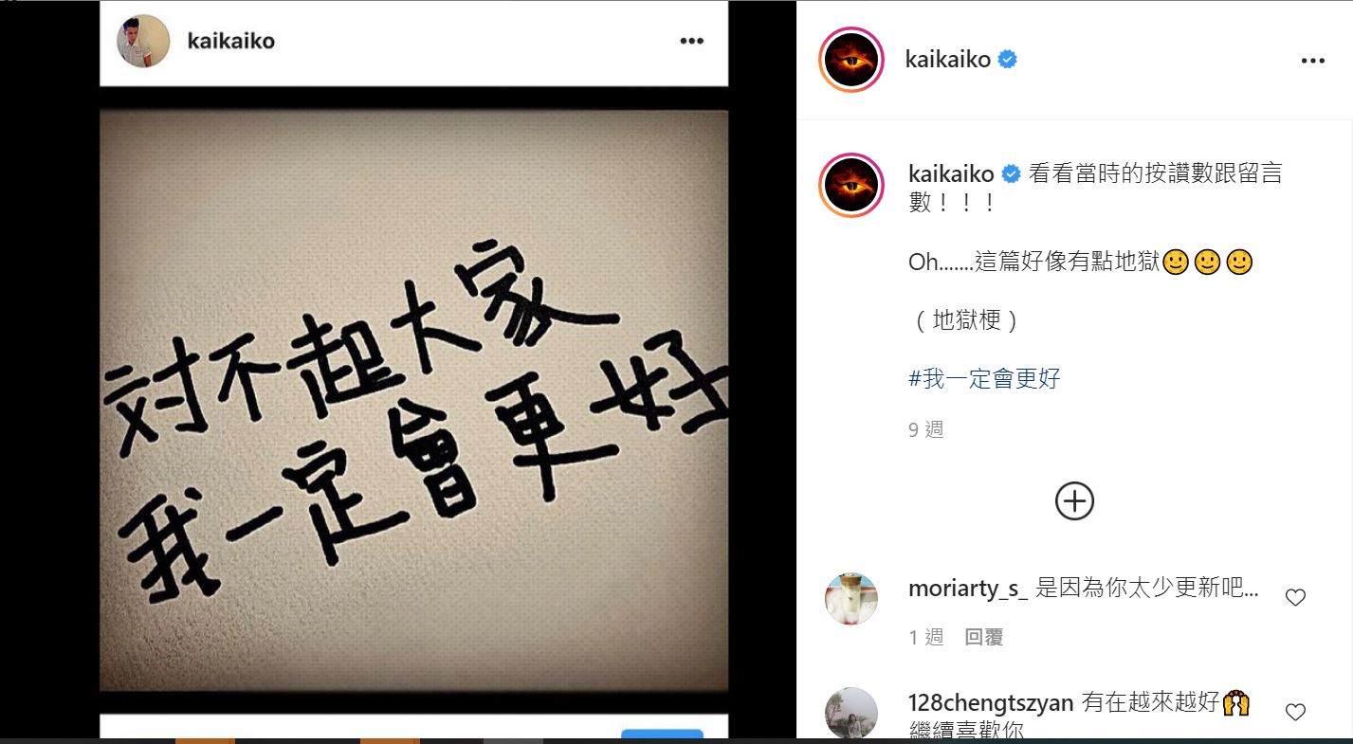1353x744 pixels.
Task: Click moriarty_s_ username in comments
Action: (968, 589)
